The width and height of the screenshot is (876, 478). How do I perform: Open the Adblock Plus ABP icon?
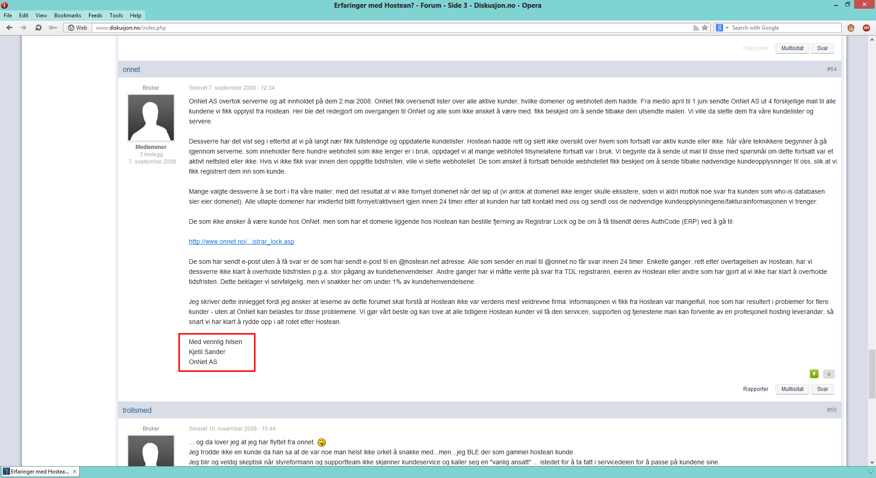[x=866, y=28]
